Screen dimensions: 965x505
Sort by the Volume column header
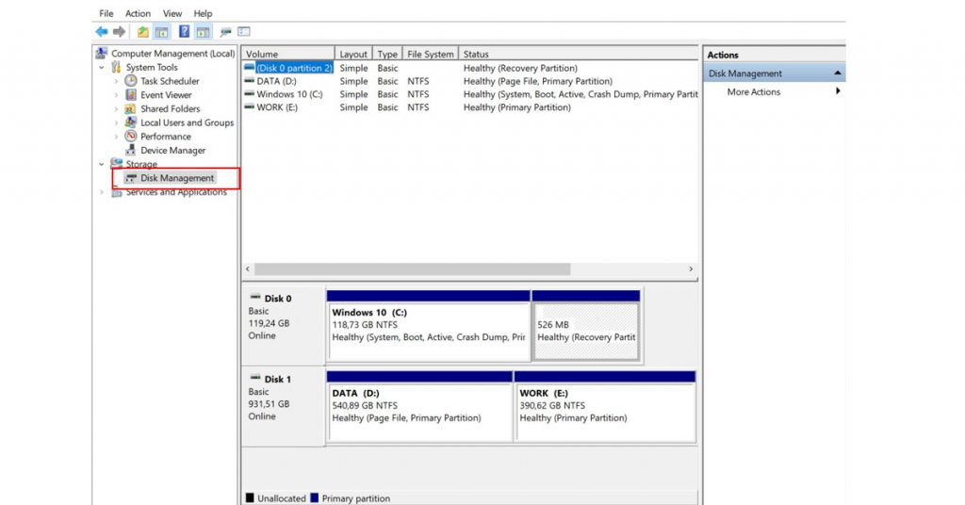[288, 54]
